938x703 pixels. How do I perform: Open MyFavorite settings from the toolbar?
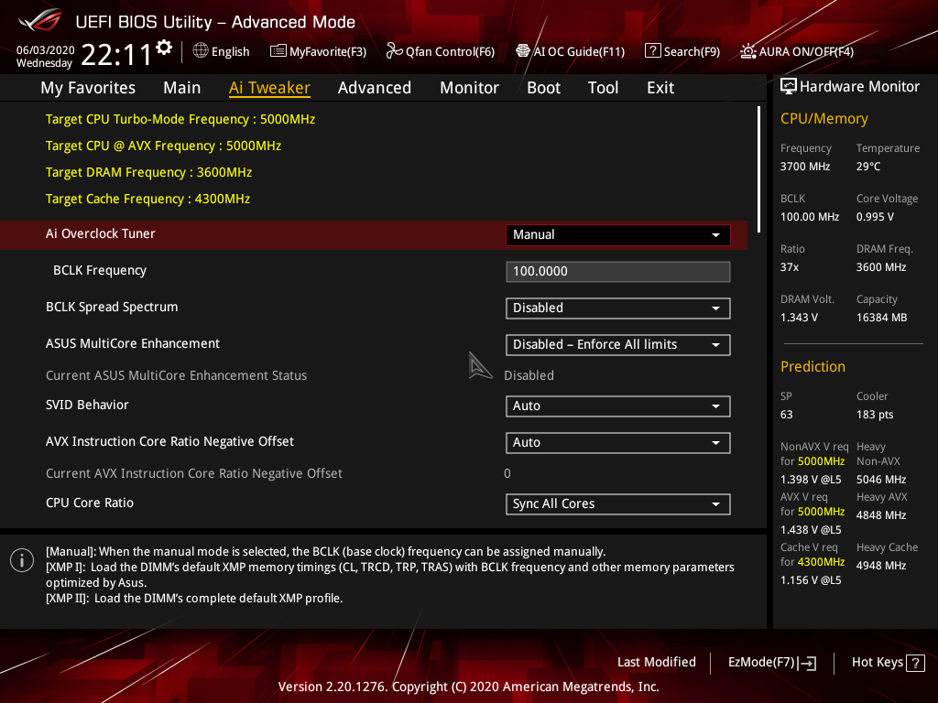pyautogui.click(x=318, y=51)
